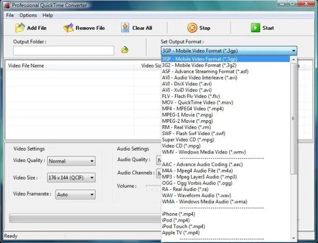Collapse the Set Output Format dropdown arrow
Viewport: 318px width, 243px height.
tap(294, 51)
